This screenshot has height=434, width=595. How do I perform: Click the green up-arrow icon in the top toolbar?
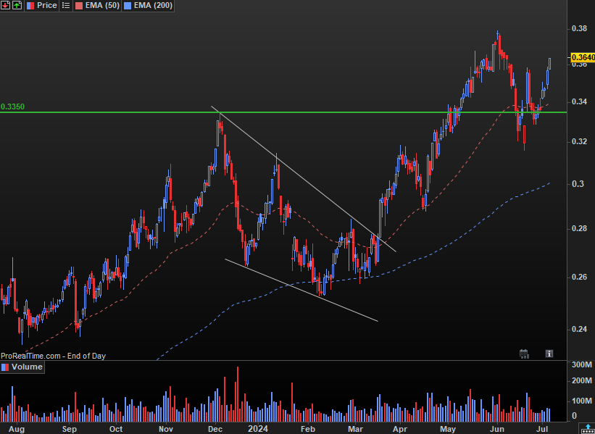click(17, 5)
